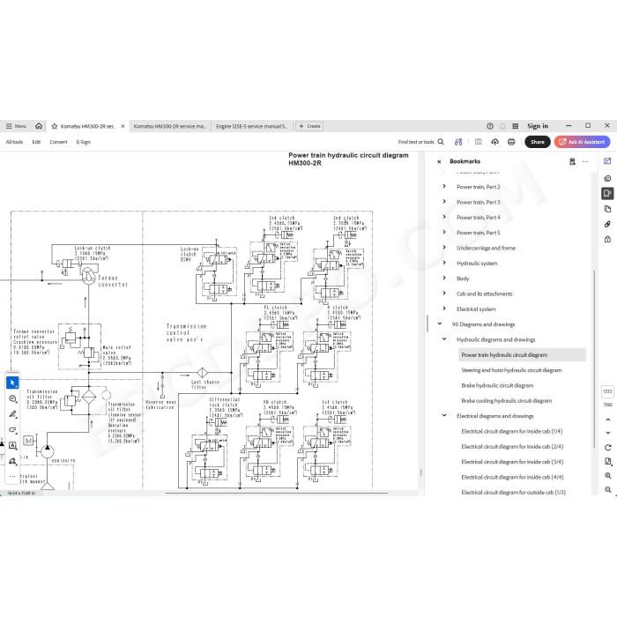Click the Ask AI Assistant button

[582, 142]
